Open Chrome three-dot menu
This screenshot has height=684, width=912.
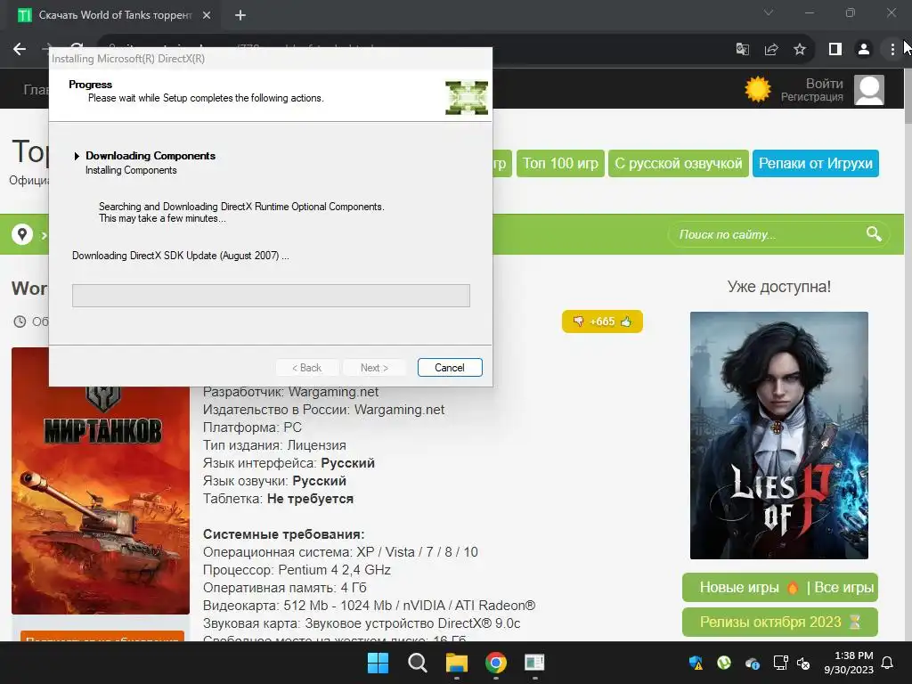[892, 50]
